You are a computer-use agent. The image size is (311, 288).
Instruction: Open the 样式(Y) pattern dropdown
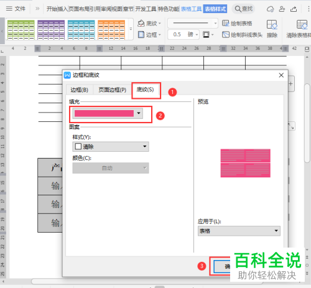(x=111, y=147)
